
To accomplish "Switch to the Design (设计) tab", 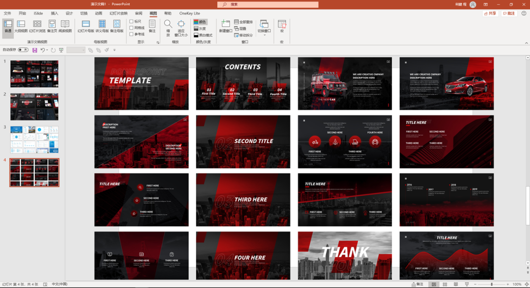I will coord(69,13).
